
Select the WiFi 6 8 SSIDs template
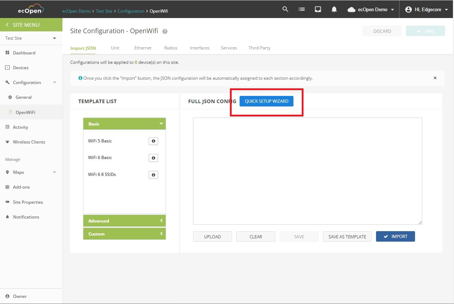102,175
